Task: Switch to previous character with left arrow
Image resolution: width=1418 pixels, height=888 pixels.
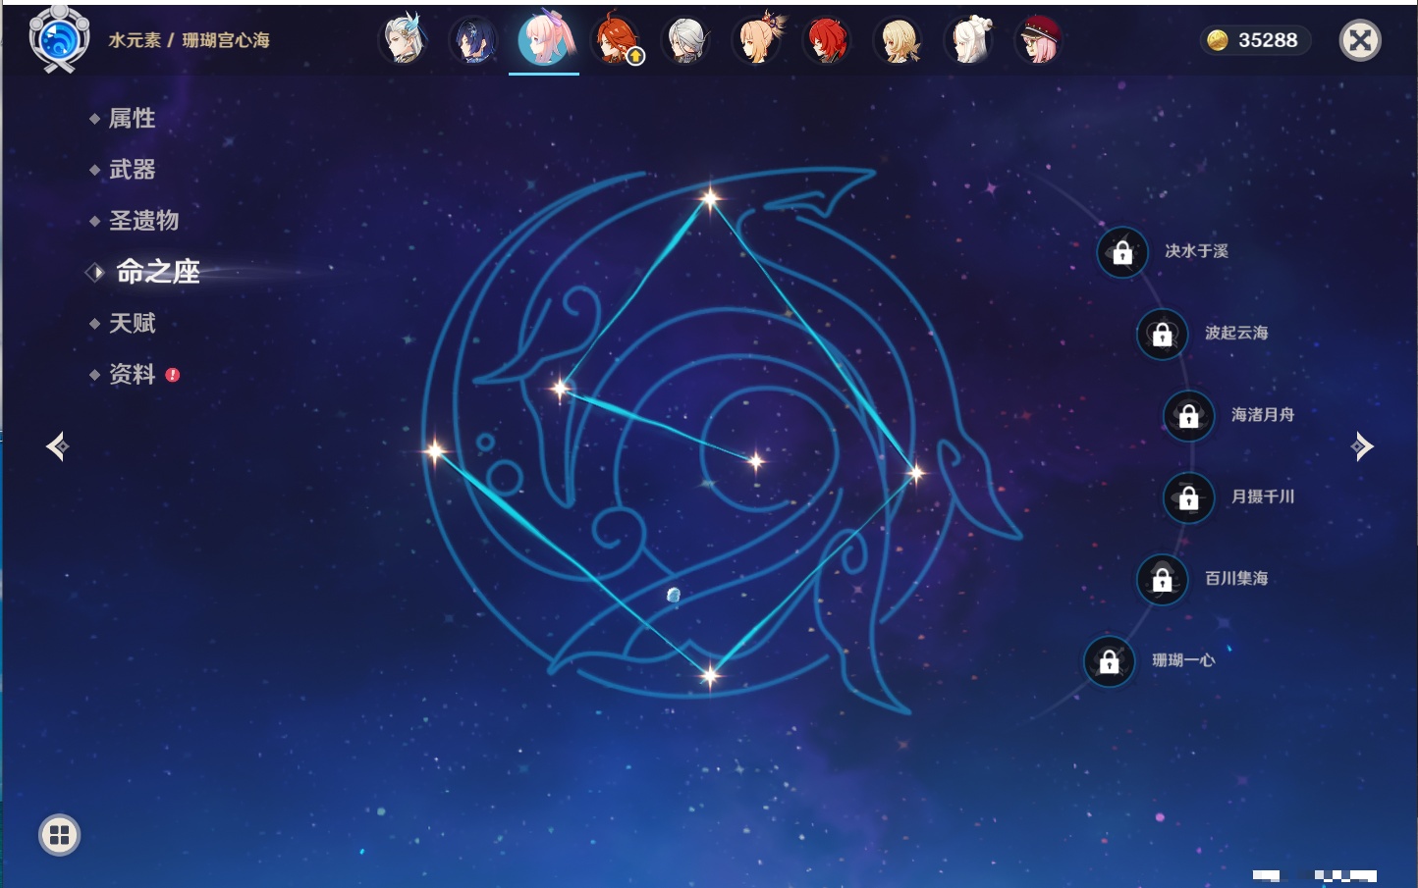Action: click(x=57, y=446)
